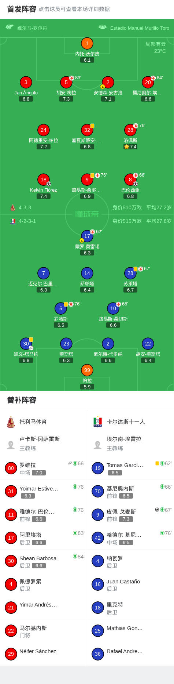
Task: Open 托利马体育 team crest in substitutes
Action: [x=11, y=422]
